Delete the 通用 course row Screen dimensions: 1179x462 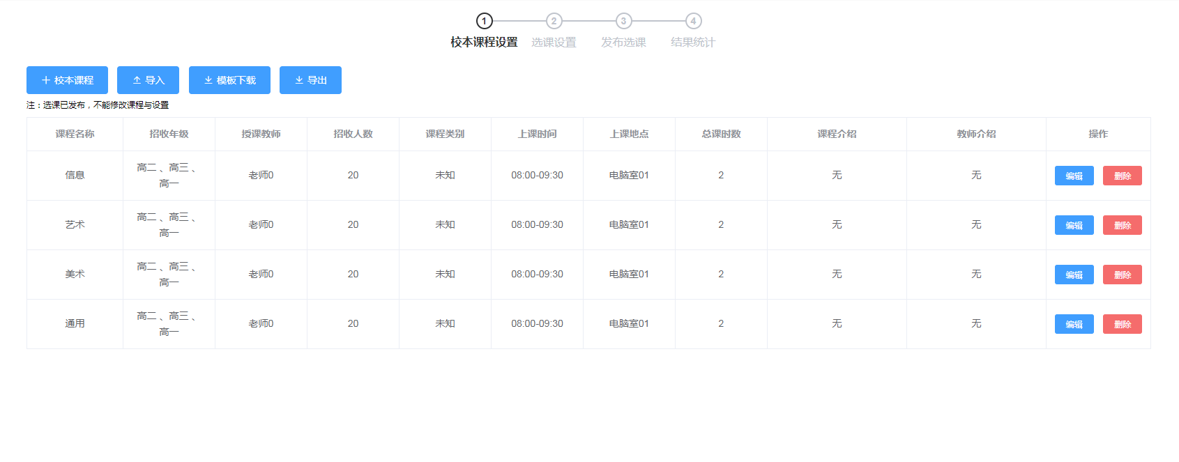coord(1122,324)
